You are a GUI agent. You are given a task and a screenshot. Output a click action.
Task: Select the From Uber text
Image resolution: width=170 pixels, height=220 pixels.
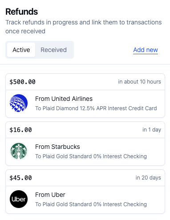coord(50,195)
